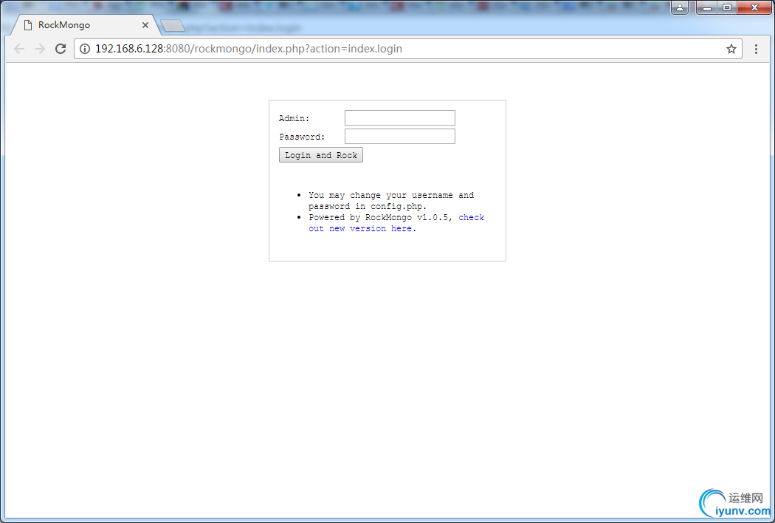Click the 'password in config.php.' text
This screenshot has height=523, width=775.
tap(368, 206)
